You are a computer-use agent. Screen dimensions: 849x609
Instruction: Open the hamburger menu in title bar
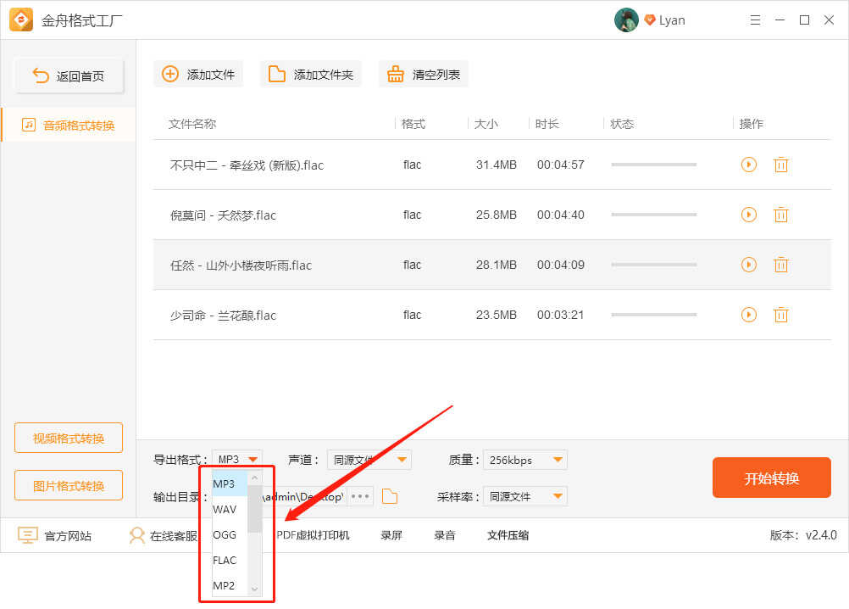755,20
